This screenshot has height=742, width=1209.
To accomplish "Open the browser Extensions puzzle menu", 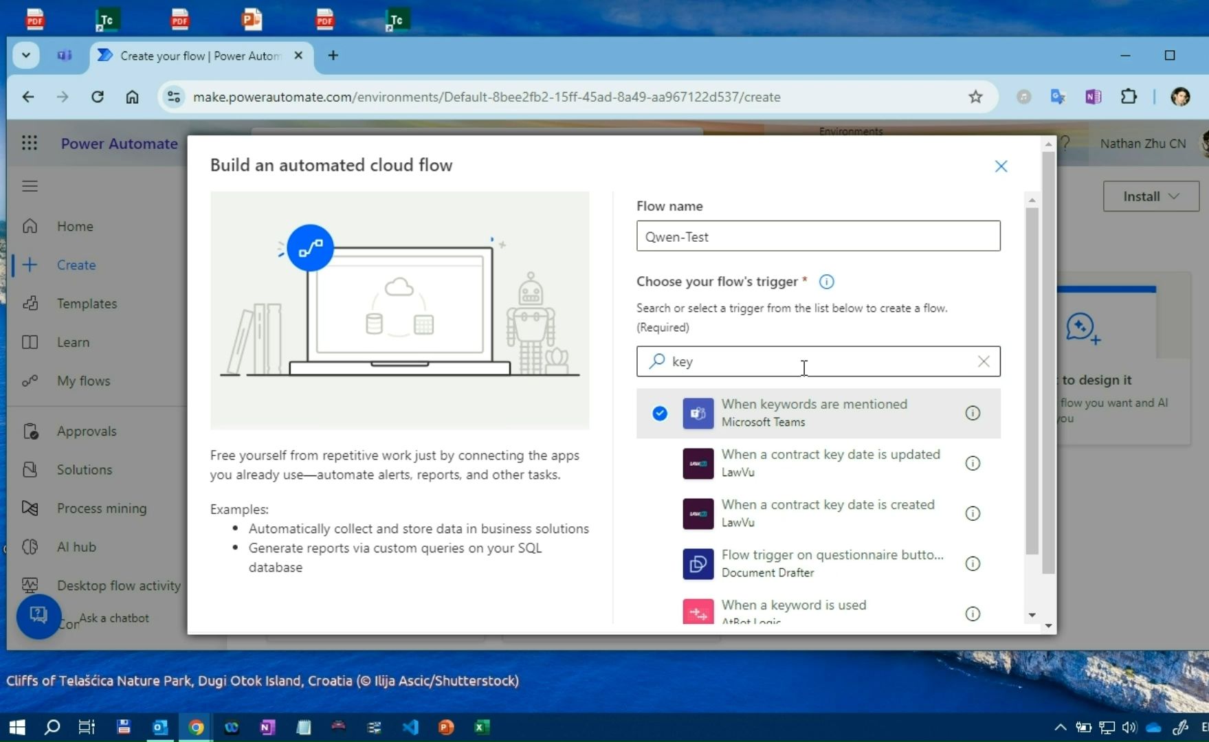I will [1129, 97].
